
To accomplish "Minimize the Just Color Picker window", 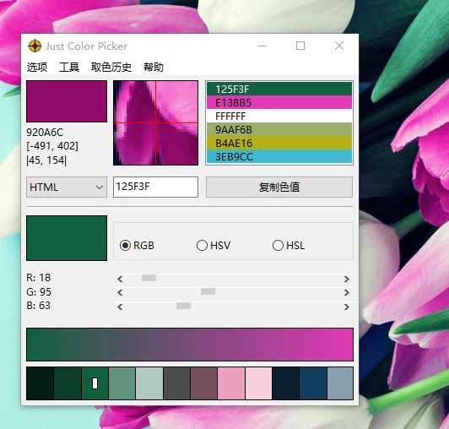I will [262, 46].
